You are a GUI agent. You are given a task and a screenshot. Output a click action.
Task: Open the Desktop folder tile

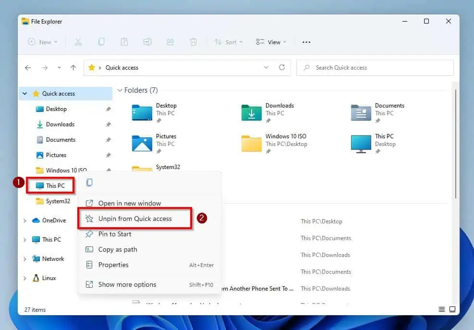154,113
